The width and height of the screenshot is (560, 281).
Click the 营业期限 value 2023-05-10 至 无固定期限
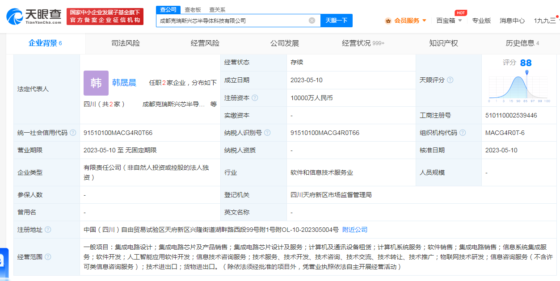pos(120,150)
